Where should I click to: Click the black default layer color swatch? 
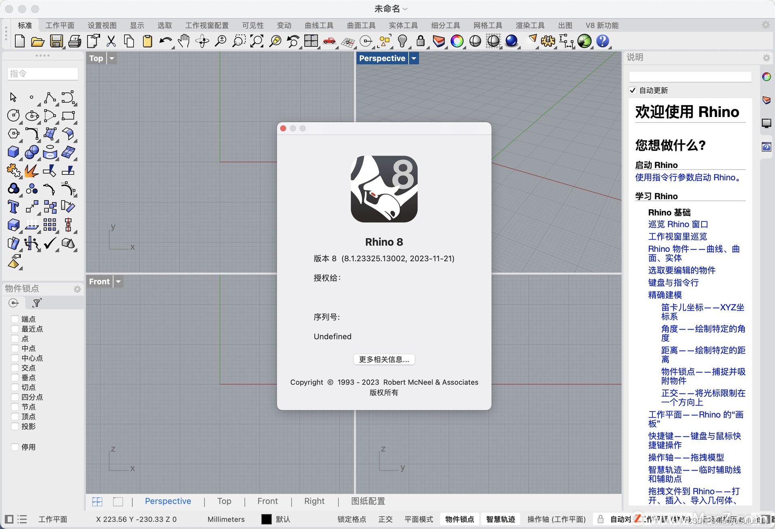point(266,519)
